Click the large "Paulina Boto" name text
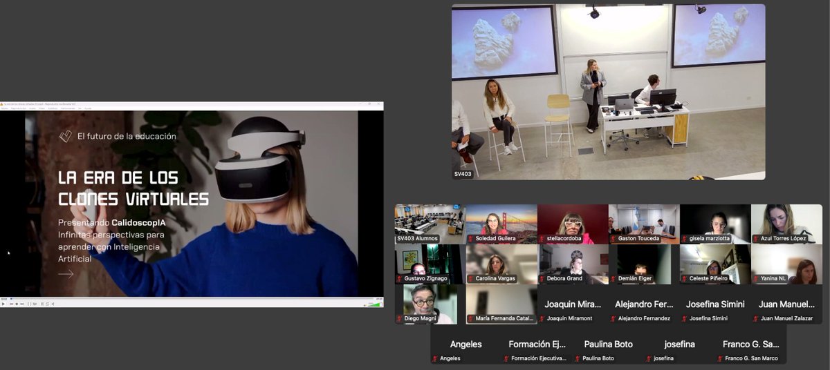830x370 pixels. [x=608, y=344]
